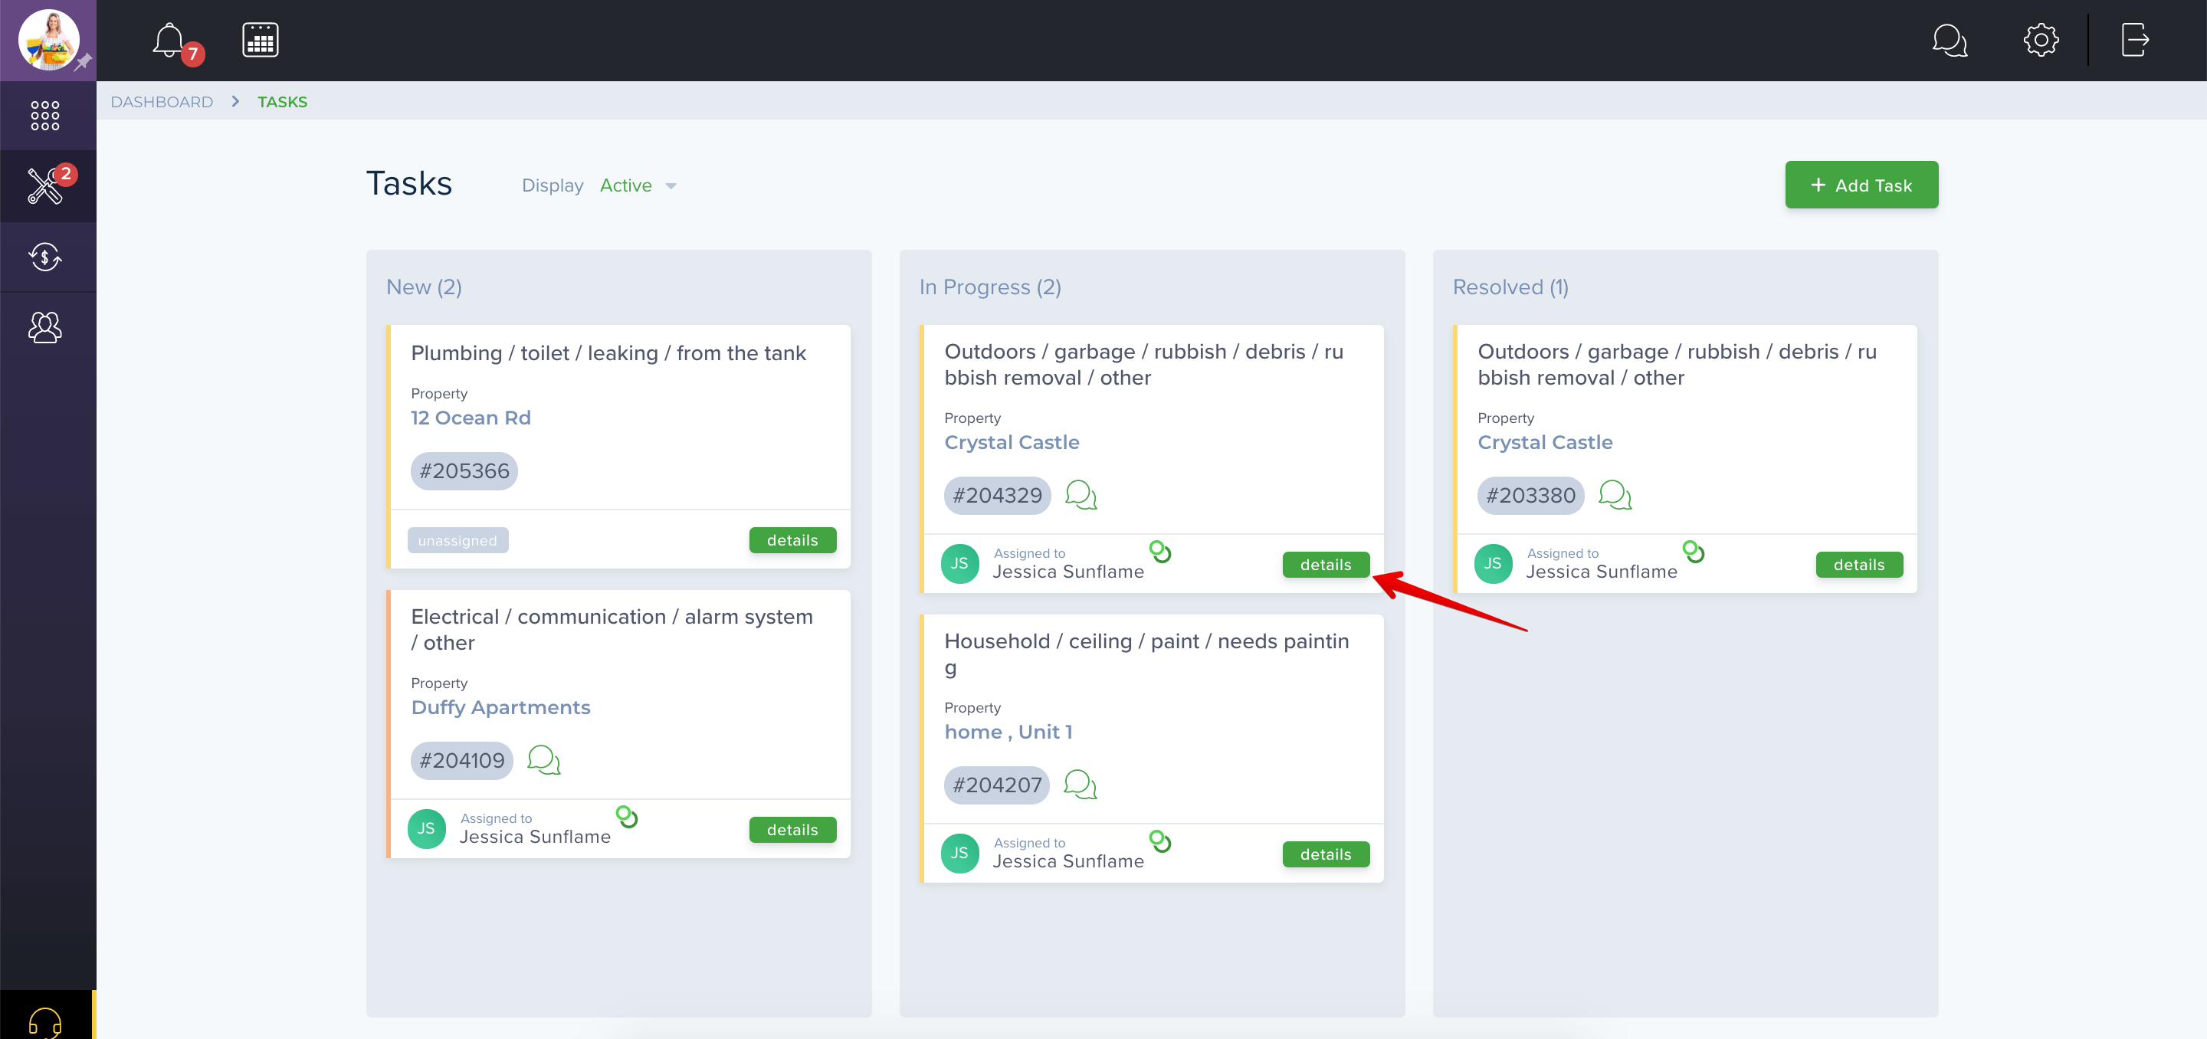
Task: Open chat icon for task #204109
Action: pyautogui.click(x=543, y=760)
